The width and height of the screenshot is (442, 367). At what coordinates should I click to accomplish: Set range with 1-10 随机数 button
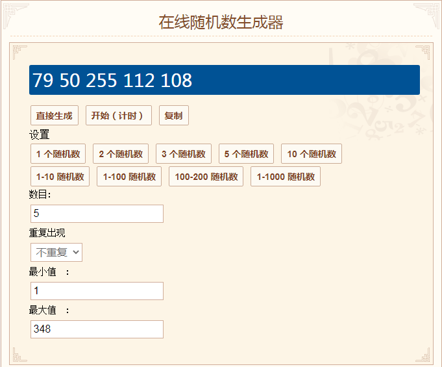(60, 177)
